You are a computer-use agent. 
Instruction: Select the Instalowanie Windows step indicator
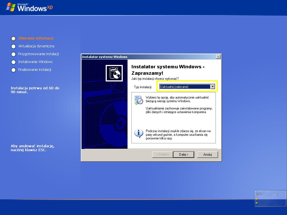13,62
